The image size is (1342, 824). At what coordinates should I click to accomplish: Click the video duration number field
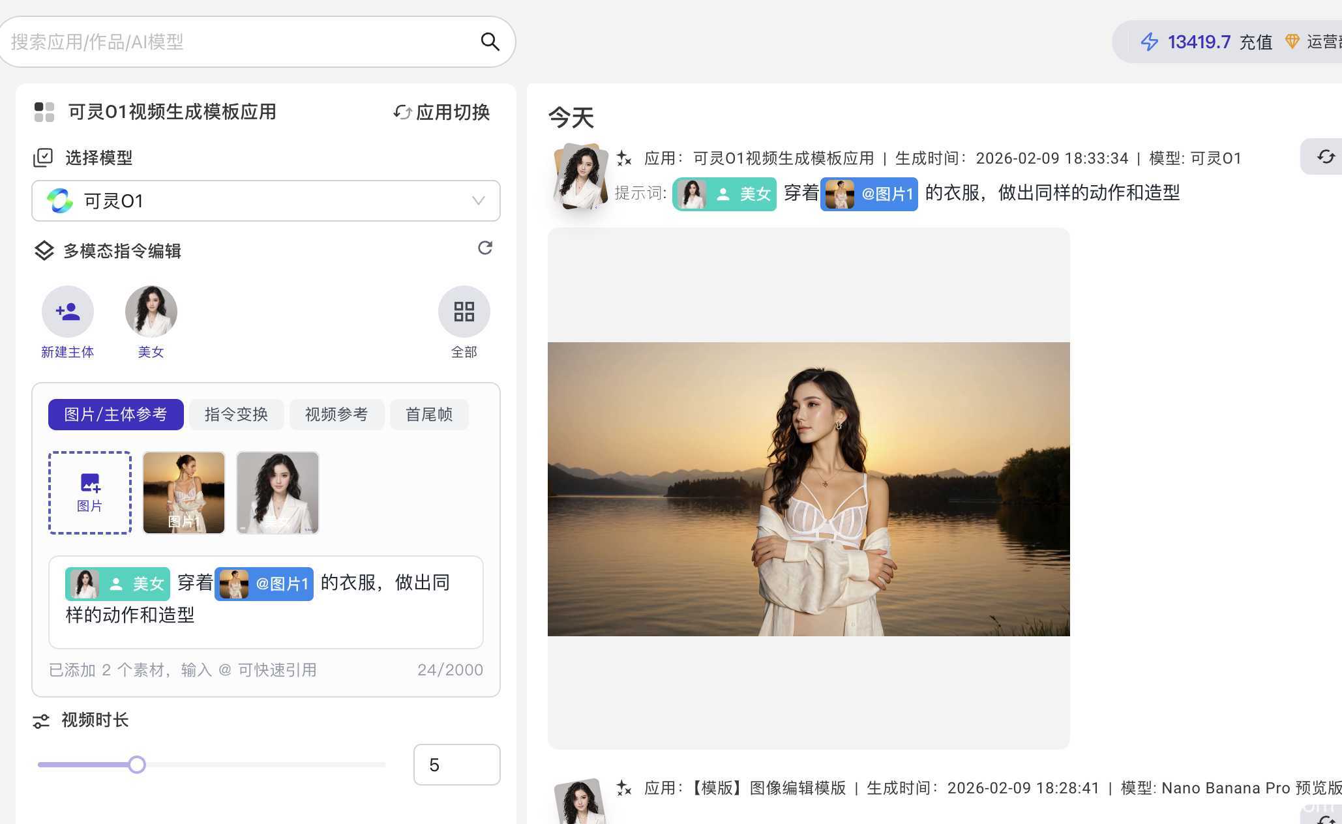click(x=456, y=765)
